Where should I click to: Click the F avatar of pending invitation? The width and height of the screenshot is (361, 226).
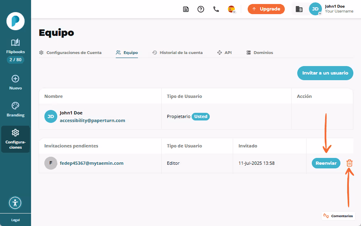(51, 163)
